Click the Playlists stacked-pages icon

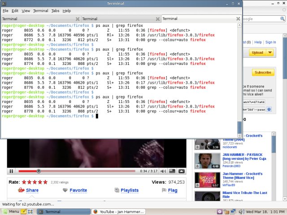(117, 190)
